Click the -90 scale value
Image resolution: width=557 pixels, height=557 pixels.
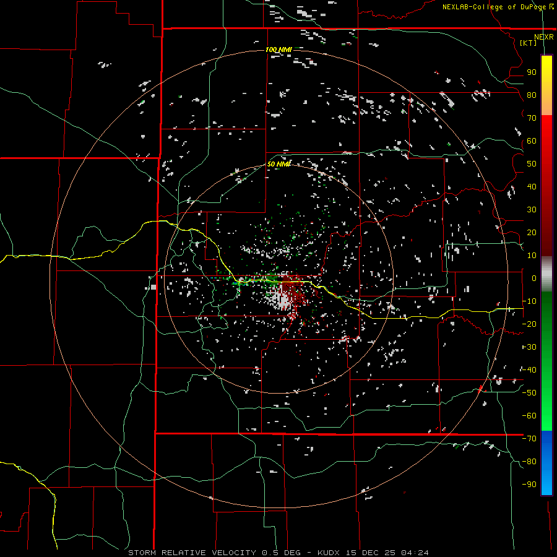pyautogui.click(x=529, y=485)
